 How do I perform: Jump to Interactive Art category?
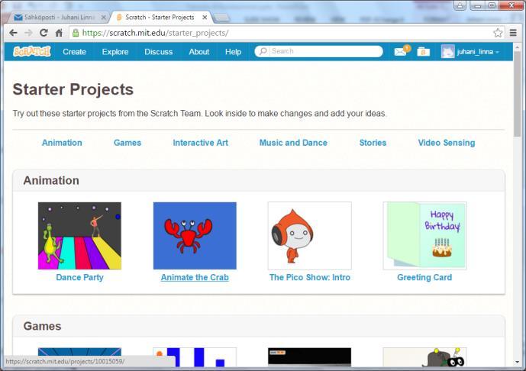(201, 143)
